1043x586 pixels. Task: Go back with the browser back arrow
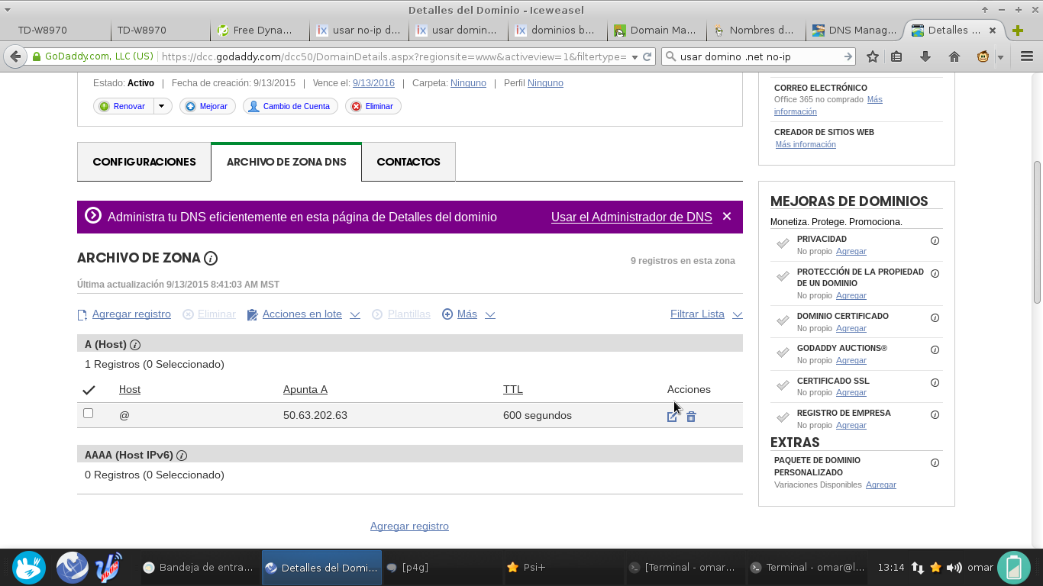pos(15,56)
